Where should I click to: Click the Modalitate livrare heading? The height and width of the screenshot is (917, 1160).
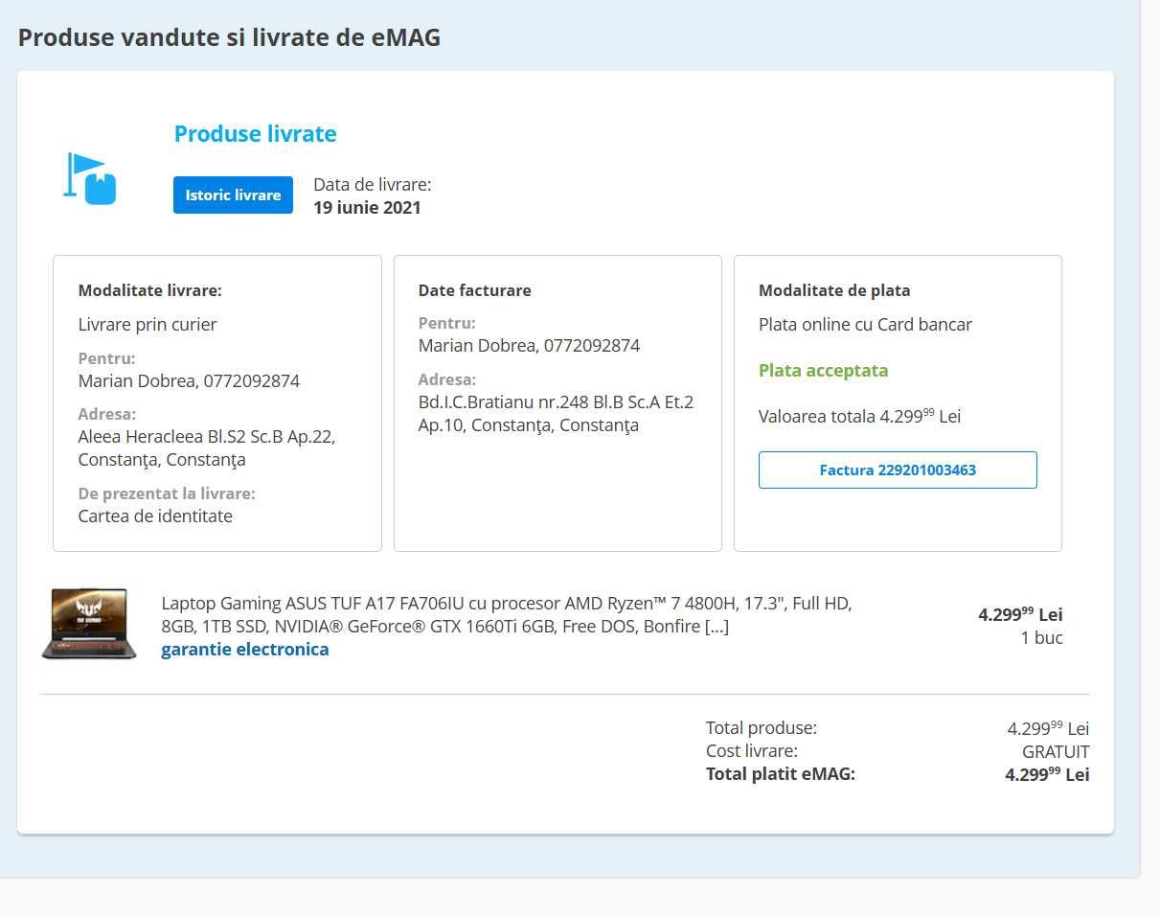coord(149,290)
